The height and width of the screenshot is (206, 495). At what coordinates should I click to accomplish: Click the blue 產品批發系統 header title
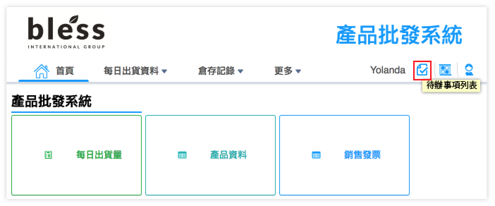click(x=399, y=35)
